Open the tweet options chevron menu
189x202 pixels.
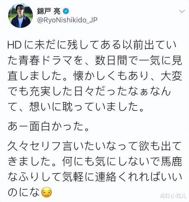(182, 12)
